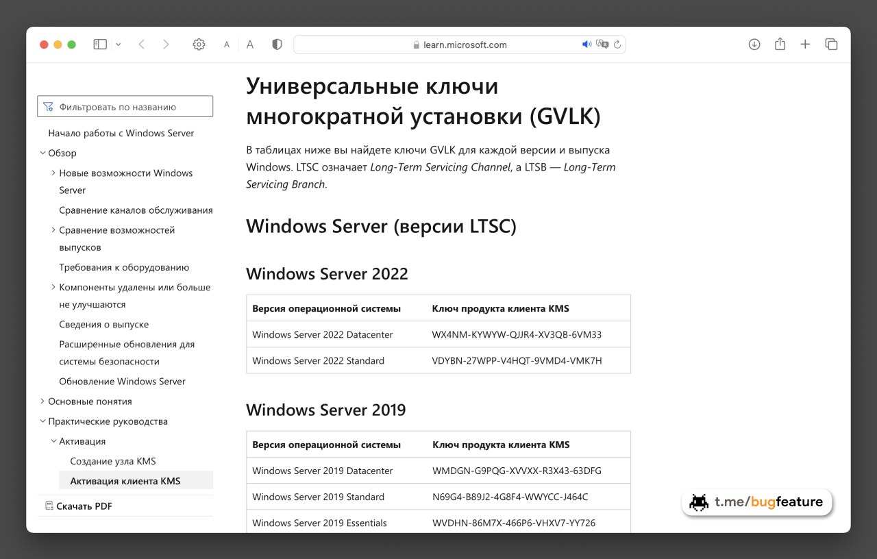Image resolution: width=877 pixels, height=559 pixels.
Task: Open a new tab with plus
Action: pyautogui.click(x=805, y=45)
